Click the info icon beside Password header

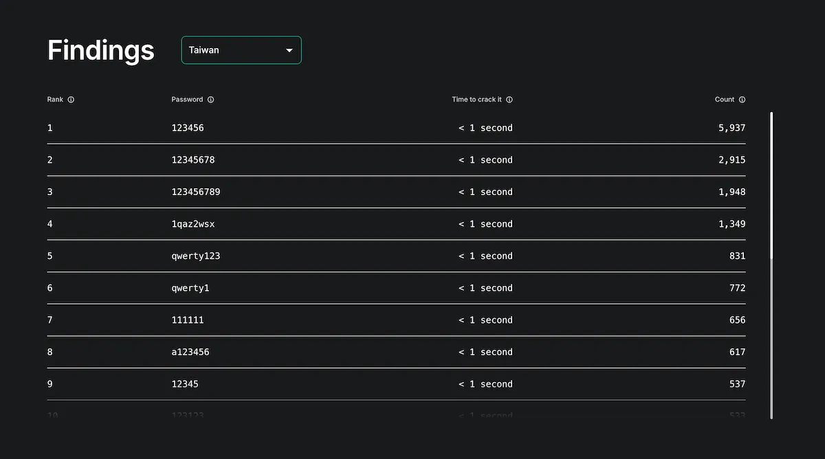(210, 100)
